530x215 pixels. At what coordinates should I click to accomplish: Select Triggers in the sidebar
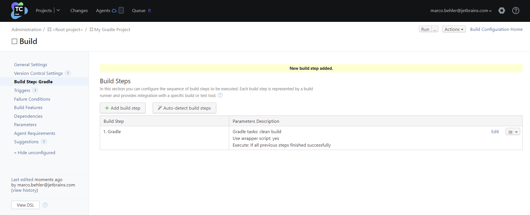pyautogui.click(x=22, y=91)
